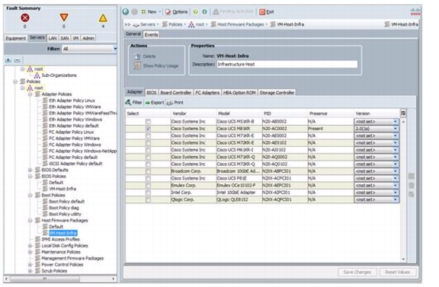Switch to the Admin tab

pyautogui.click(x=88, y=38)
